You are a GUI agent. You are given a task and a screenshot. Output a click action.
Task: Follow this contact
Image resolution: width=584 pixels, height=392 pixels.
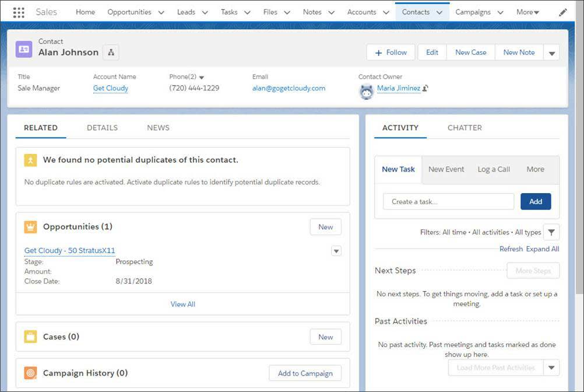(390, 52)
